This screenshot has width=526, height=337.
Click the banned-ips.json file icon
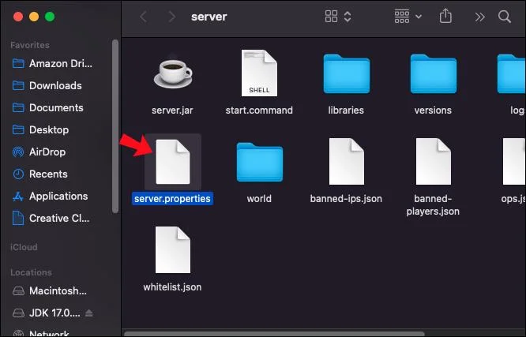click(346, 161)
